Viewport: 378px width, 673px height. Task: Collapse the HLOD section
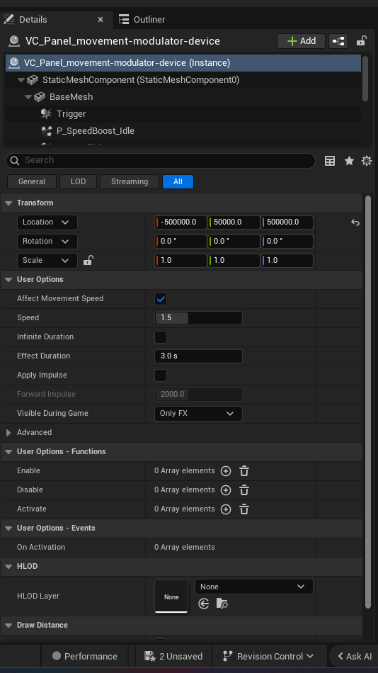tap(8, 567)
